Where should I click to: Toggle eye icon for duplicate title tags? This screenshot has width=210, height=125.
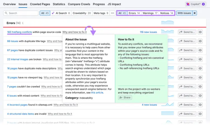click(x=200, y=41)
